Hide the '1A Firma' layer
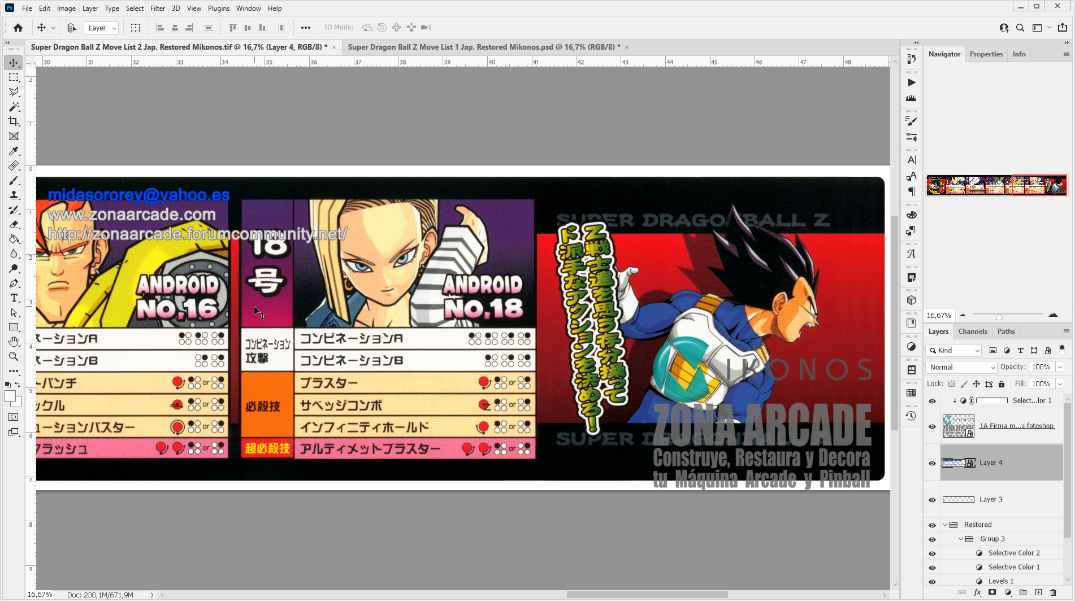The height and width of the screenshot is (602, 1075). click(932, 427)
